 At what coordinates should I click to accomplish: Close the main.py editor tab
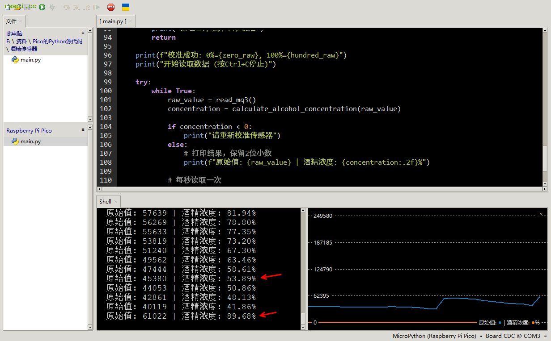click(131, 21)
